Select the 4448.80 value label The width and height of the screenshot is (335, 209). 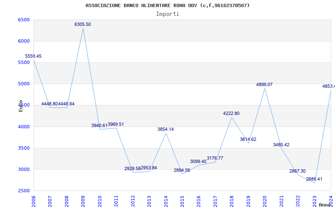point(49,104)
